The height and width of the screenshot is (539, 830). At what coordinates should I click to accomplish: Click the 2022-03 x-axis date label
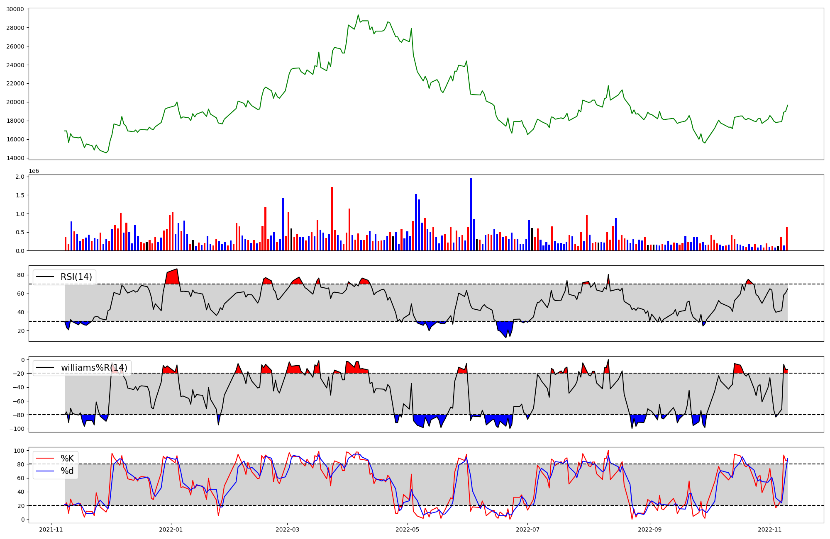(x=287, y=529)
